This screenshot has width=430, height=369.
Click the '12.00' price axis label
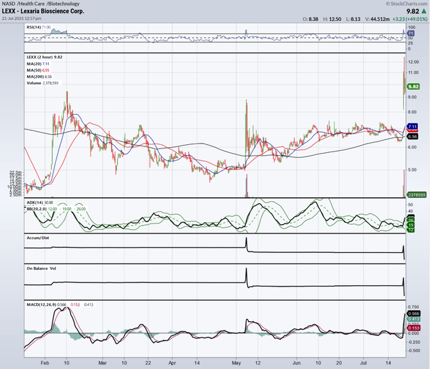tap(414, 62)
